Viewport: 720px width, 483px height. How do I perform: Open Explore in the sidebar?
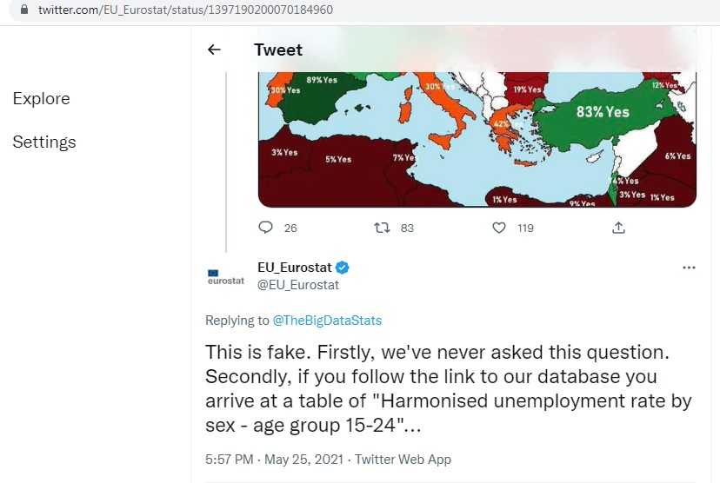(x=41, y=99)
